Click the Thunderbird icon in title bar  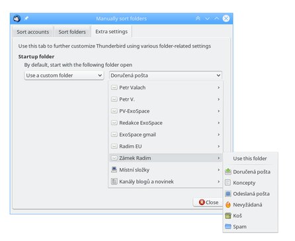click(x=17, y=19)
